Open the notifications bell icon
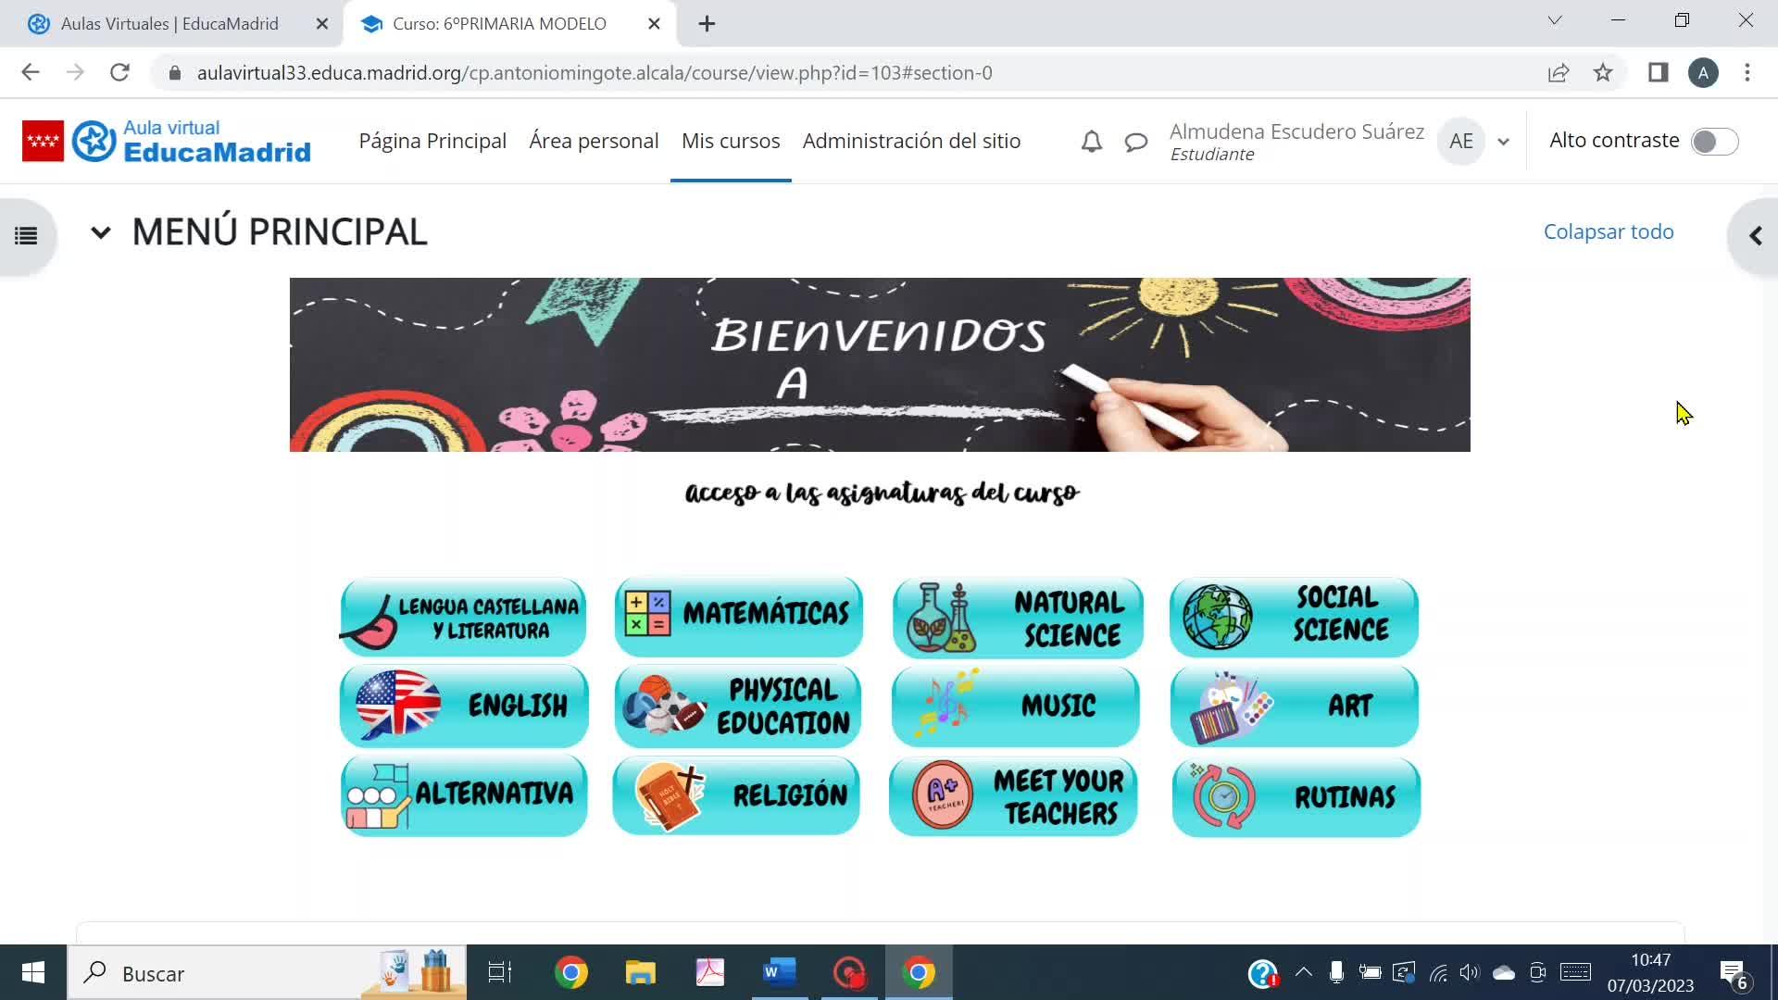Image resolution: width=1778 pixels, height=1000 pixels. tap(1092, 142)
